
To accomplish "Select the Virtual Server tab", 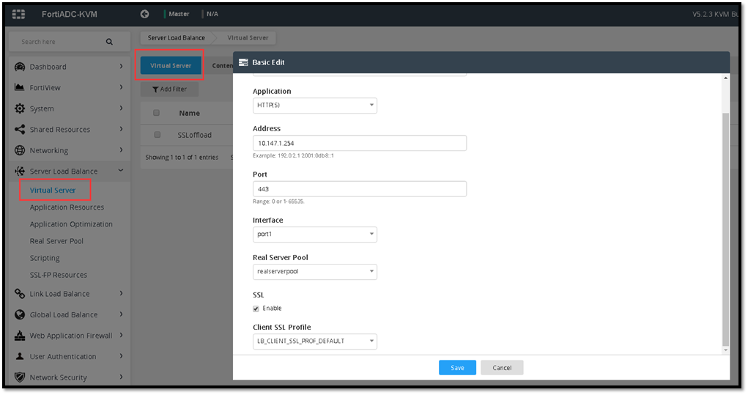I will coord(171,66).
